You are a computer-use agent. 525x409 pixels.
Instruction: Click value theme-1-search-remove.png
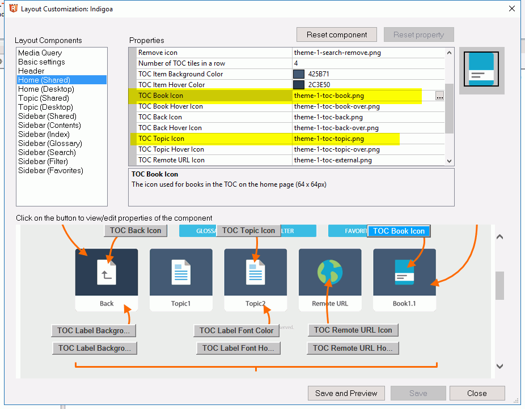point(337,53)
